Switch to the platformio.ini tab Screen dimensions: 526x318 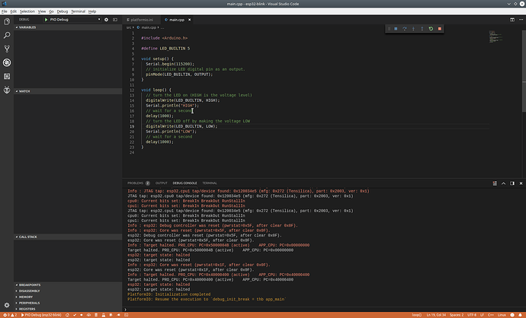click(x=142, y=20)
